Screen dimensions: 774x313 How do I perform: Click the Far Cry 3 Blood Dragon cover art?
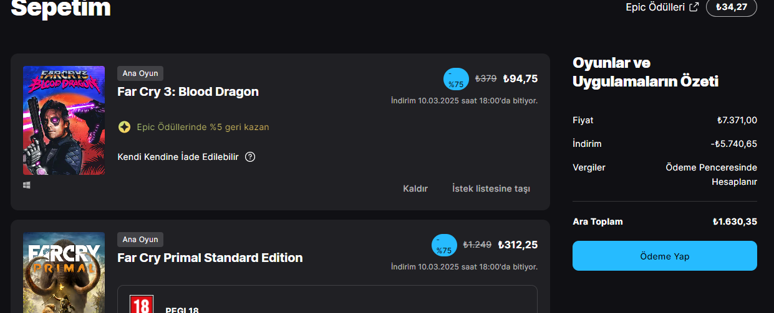click(64, 120)
